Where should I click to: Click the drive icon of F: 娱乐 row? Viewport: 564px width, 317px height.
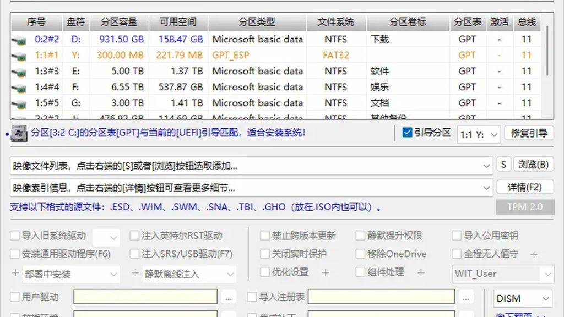pyautogui.click(x=19, y=88)
